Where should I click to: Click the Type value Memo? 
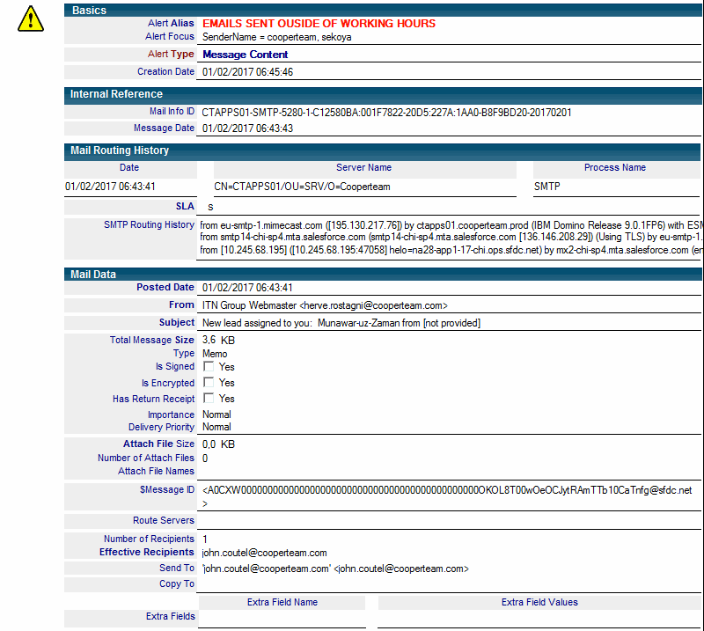(x=215, y=354)
